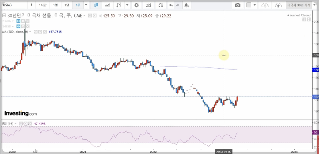Select the 5 minute interval

(32, 5)
